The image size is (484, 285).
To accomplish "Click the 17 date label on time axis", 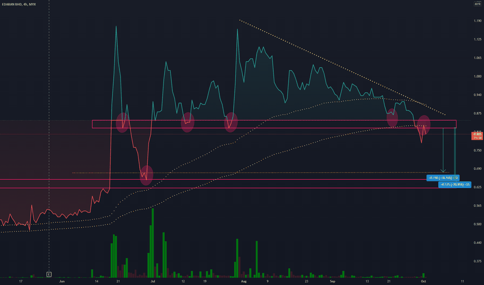I will [x=21, y=281].
